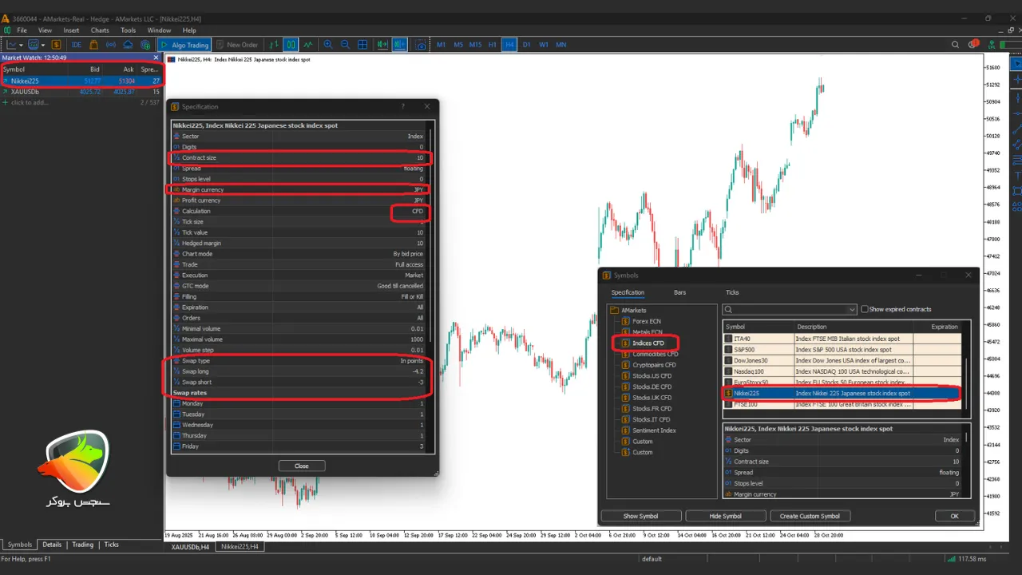The image size is (1022, 575).
Task: Toggle chart shift icon
Action: click(399, 45)
